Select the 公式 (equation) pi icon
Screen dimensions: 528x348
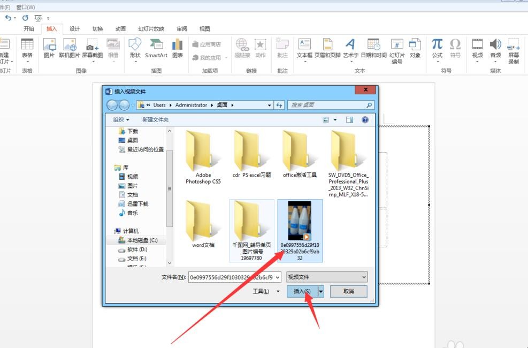[x=437, y=45]
